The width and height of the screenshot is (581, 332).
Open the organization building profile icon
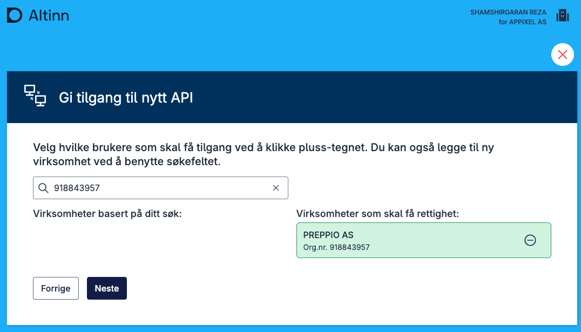(563, 16)
